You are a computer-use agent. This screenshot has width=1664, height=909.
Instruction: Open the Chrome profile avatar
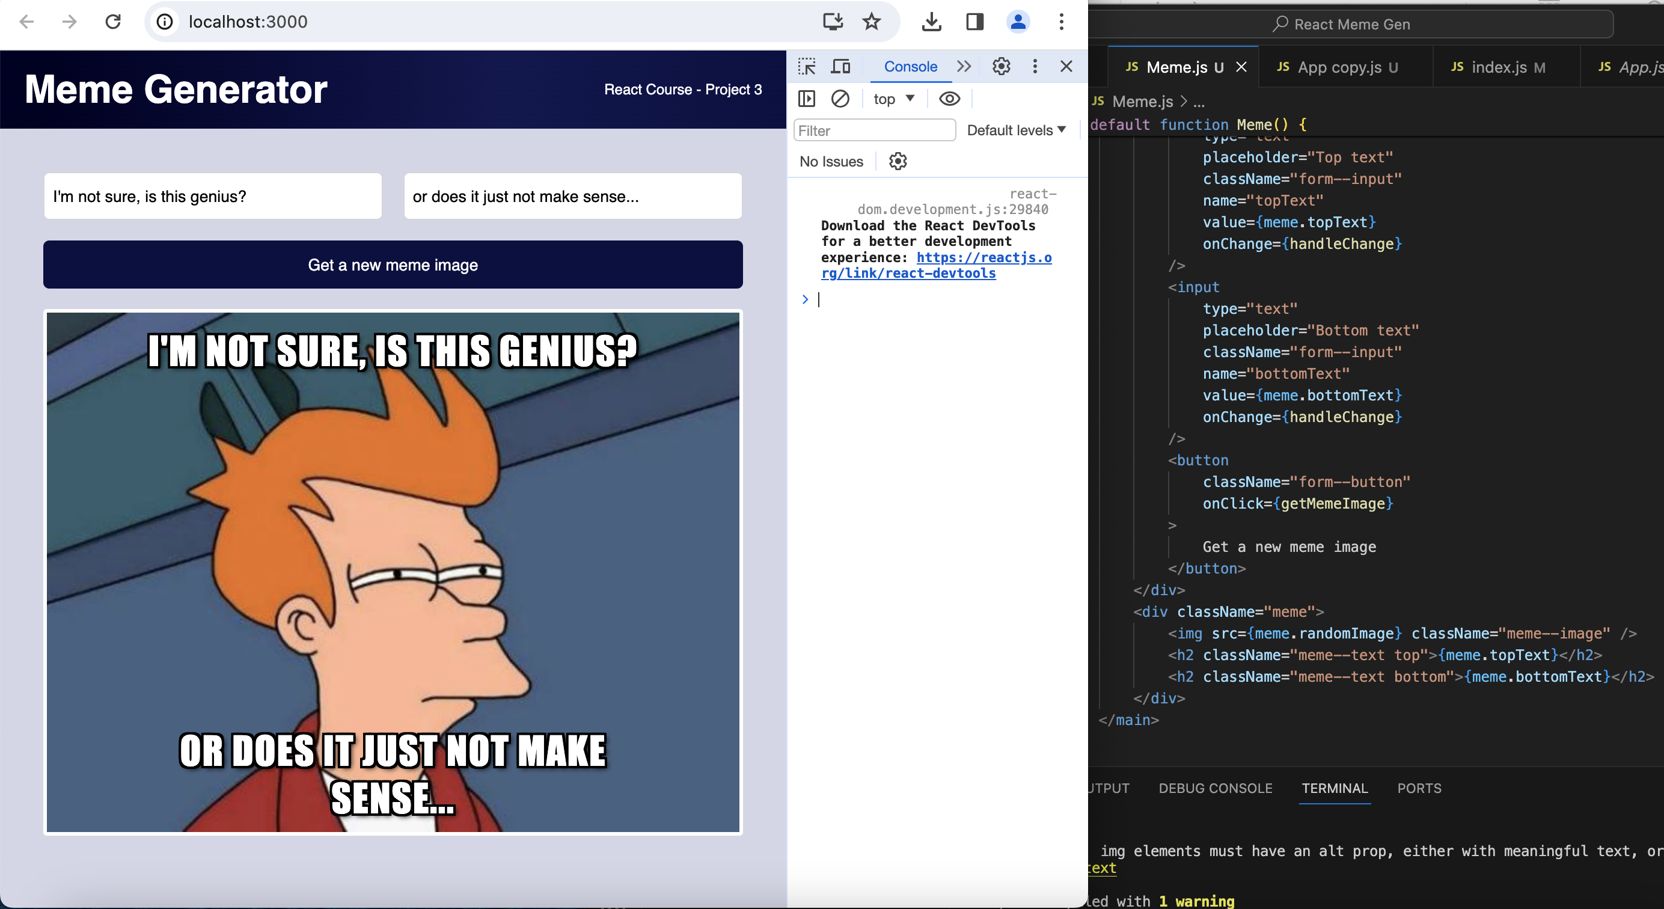1018,22
